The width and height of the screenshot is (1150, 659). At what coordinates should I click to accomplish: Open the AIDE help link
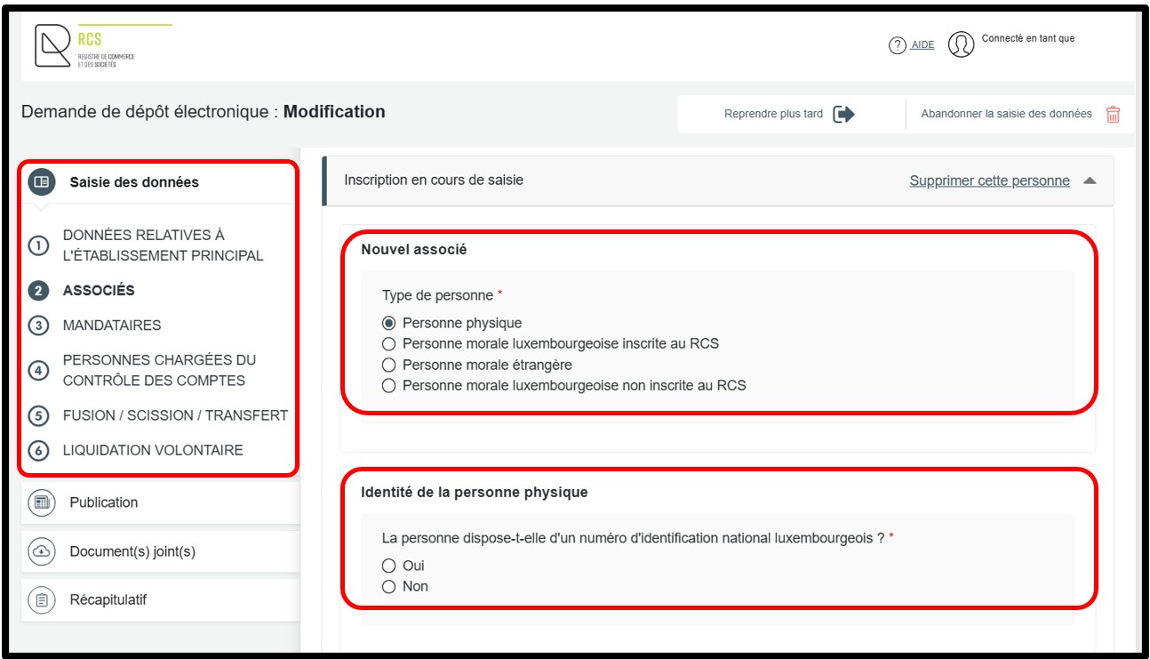pyautogui.click(x=922, y=45)
